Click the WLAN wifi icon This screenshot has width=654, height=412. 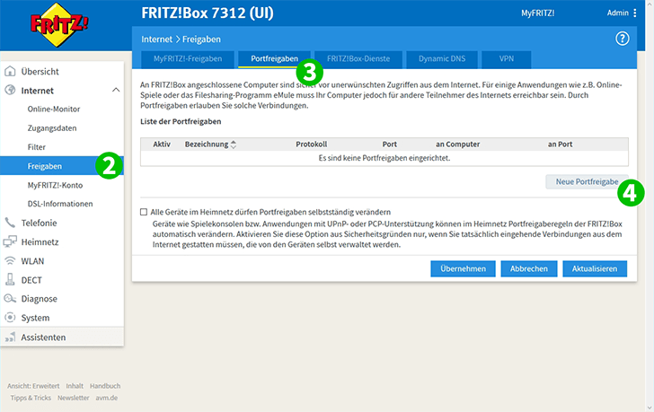[x=10, y=261]
